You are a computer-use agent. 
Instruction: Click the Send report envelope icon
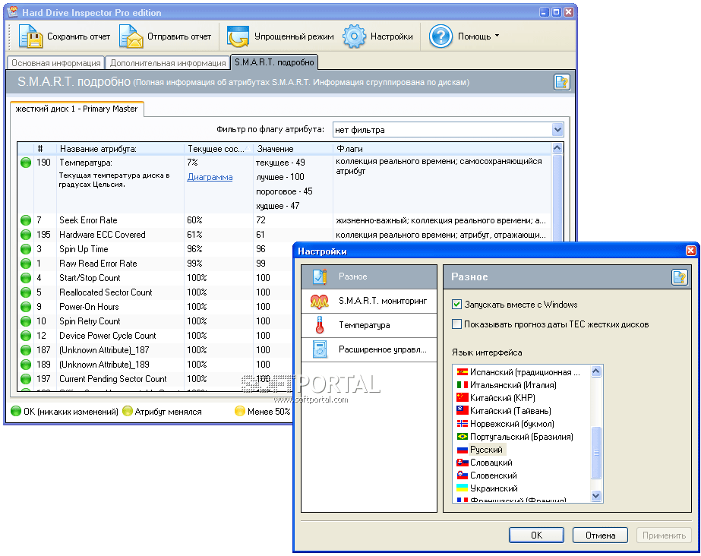click(x=131, y=36)
